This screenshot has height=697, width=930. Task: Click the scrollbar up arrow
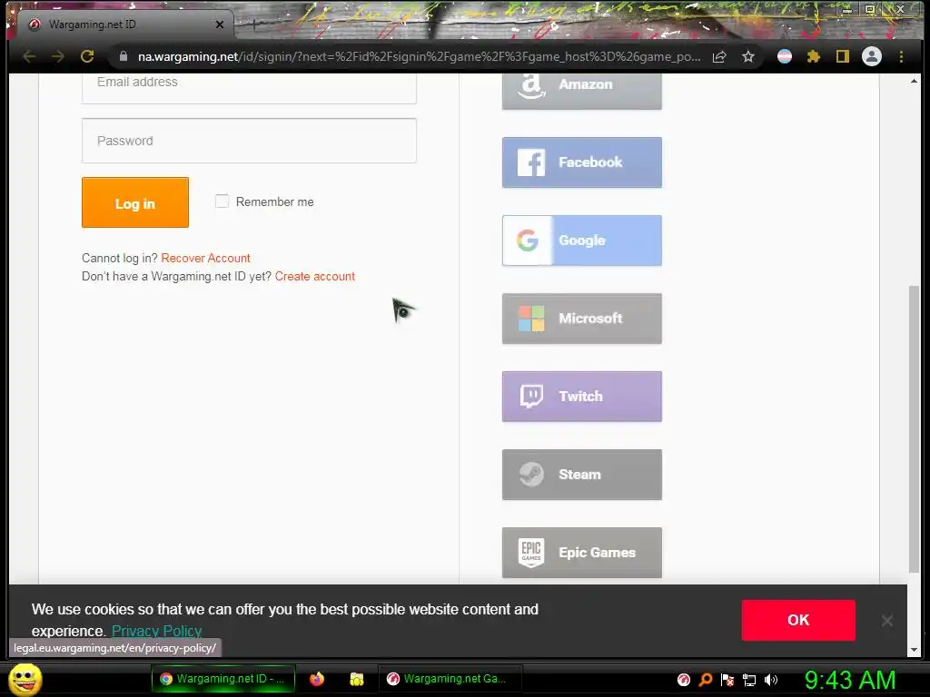tap(914, 81)
